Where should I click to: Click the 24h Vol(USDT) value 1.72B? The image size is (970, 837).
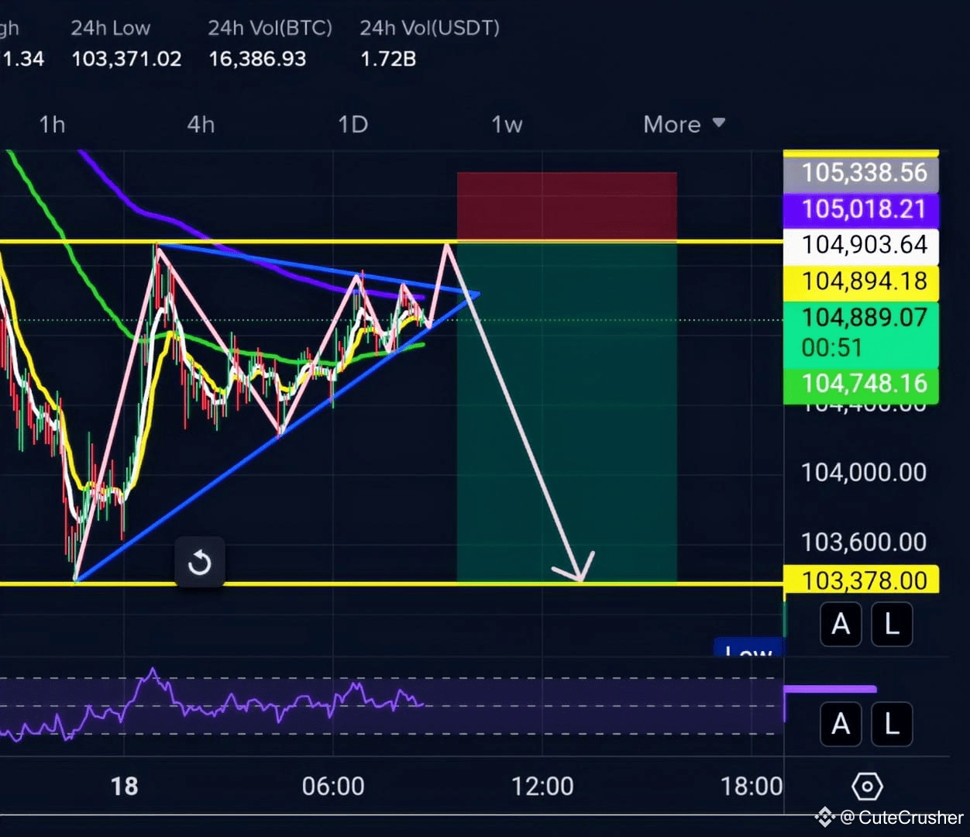[x=388, y=59]
